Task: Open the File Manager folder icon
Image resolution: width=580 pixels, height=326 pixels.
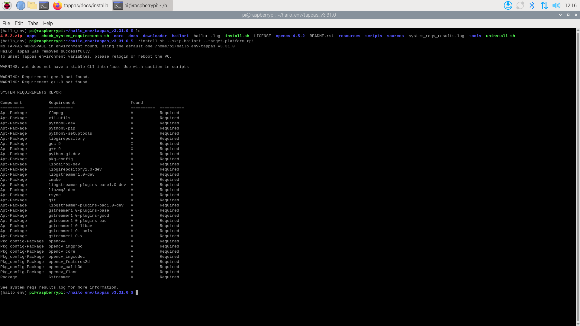Action: point(32,5)
